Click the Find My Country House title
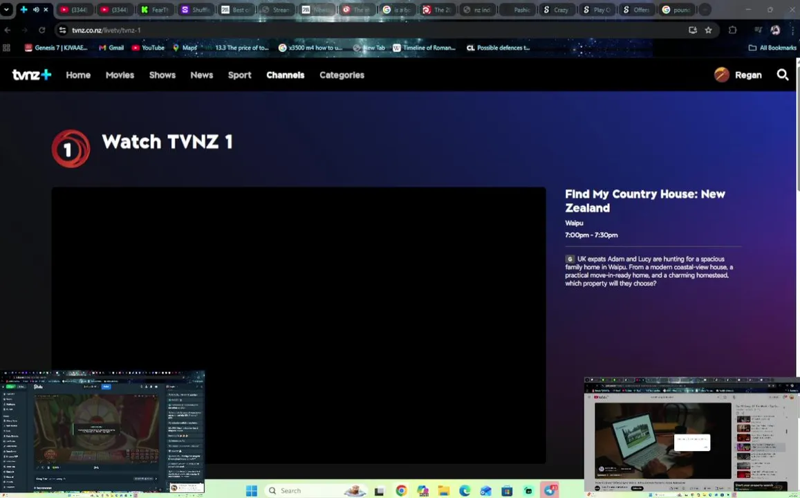The width and height of the screenshot is (800, 498). coord(645,201)
